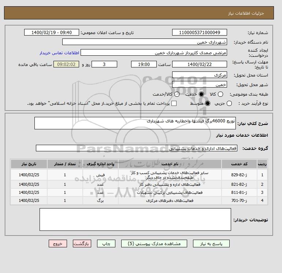
Task: Click the remaining time field 09:02:02
Action: [x=66, y=64]
